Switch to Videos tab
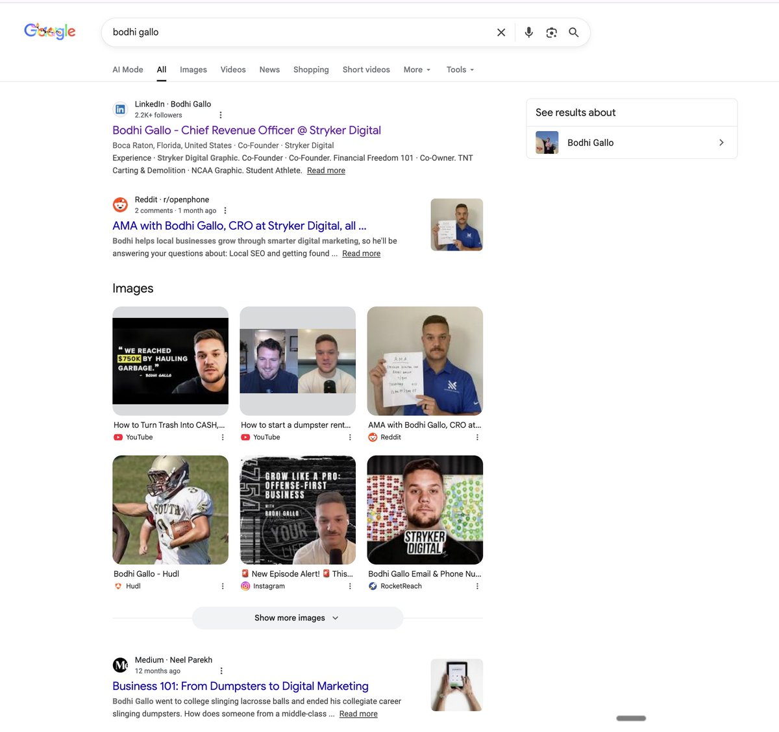Viewport: 779px width, 732px height. click(x=233, y=69)
